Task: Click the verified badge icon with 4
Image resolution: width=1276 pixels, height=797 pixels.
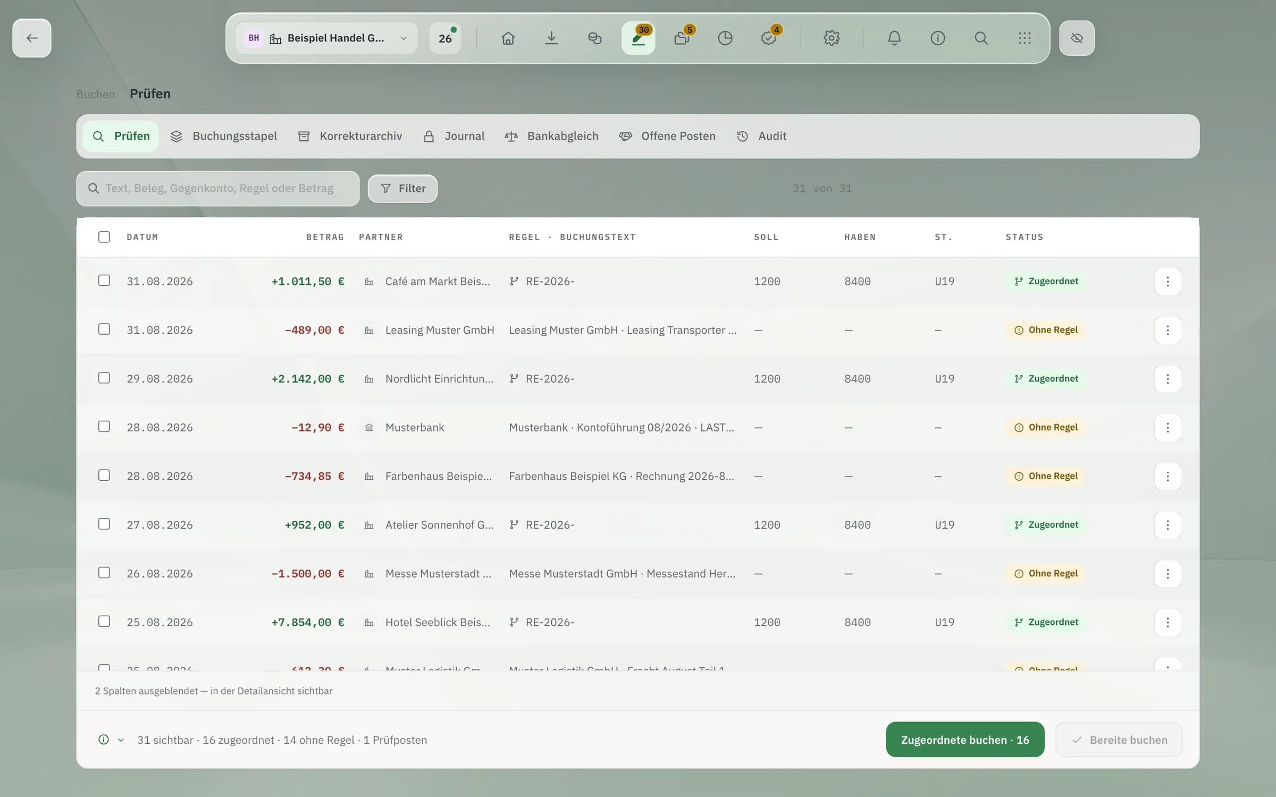Action: coord(769,38)
